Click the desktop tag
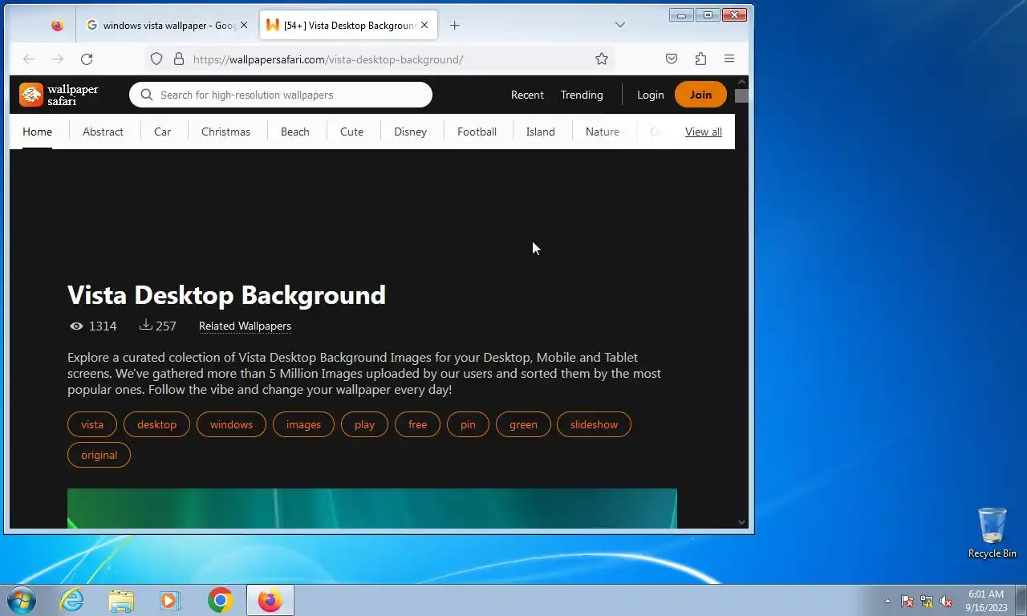The width and height of the screenshot is (1027, 616). tap(156, 424)
